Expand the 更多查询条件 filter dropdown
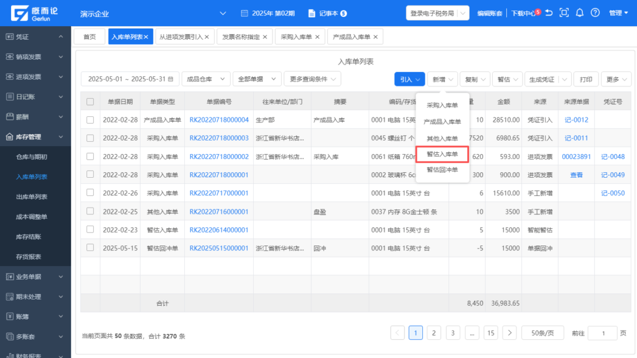 (x=312, y=79)
